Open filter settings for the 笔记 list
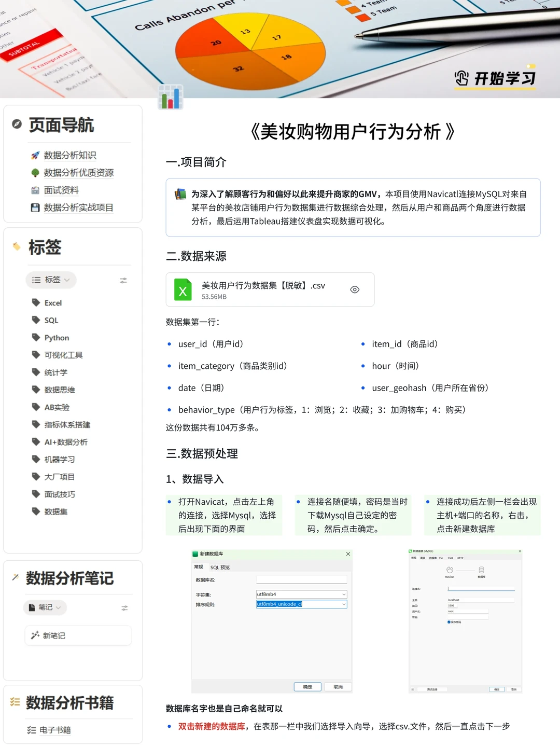The height and width of the screenshot is (747, 560). [x=124, y=608]
